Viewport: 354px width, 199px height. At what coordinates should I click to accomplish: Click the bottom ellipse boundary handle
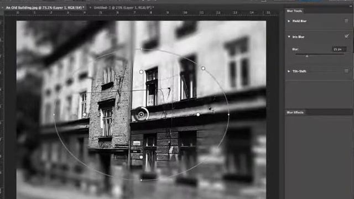[x=141, y=180]
